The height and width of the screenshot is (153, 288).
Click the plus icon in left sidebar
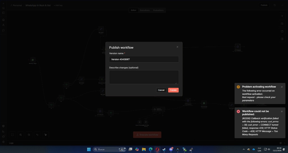tap(3, 3)
